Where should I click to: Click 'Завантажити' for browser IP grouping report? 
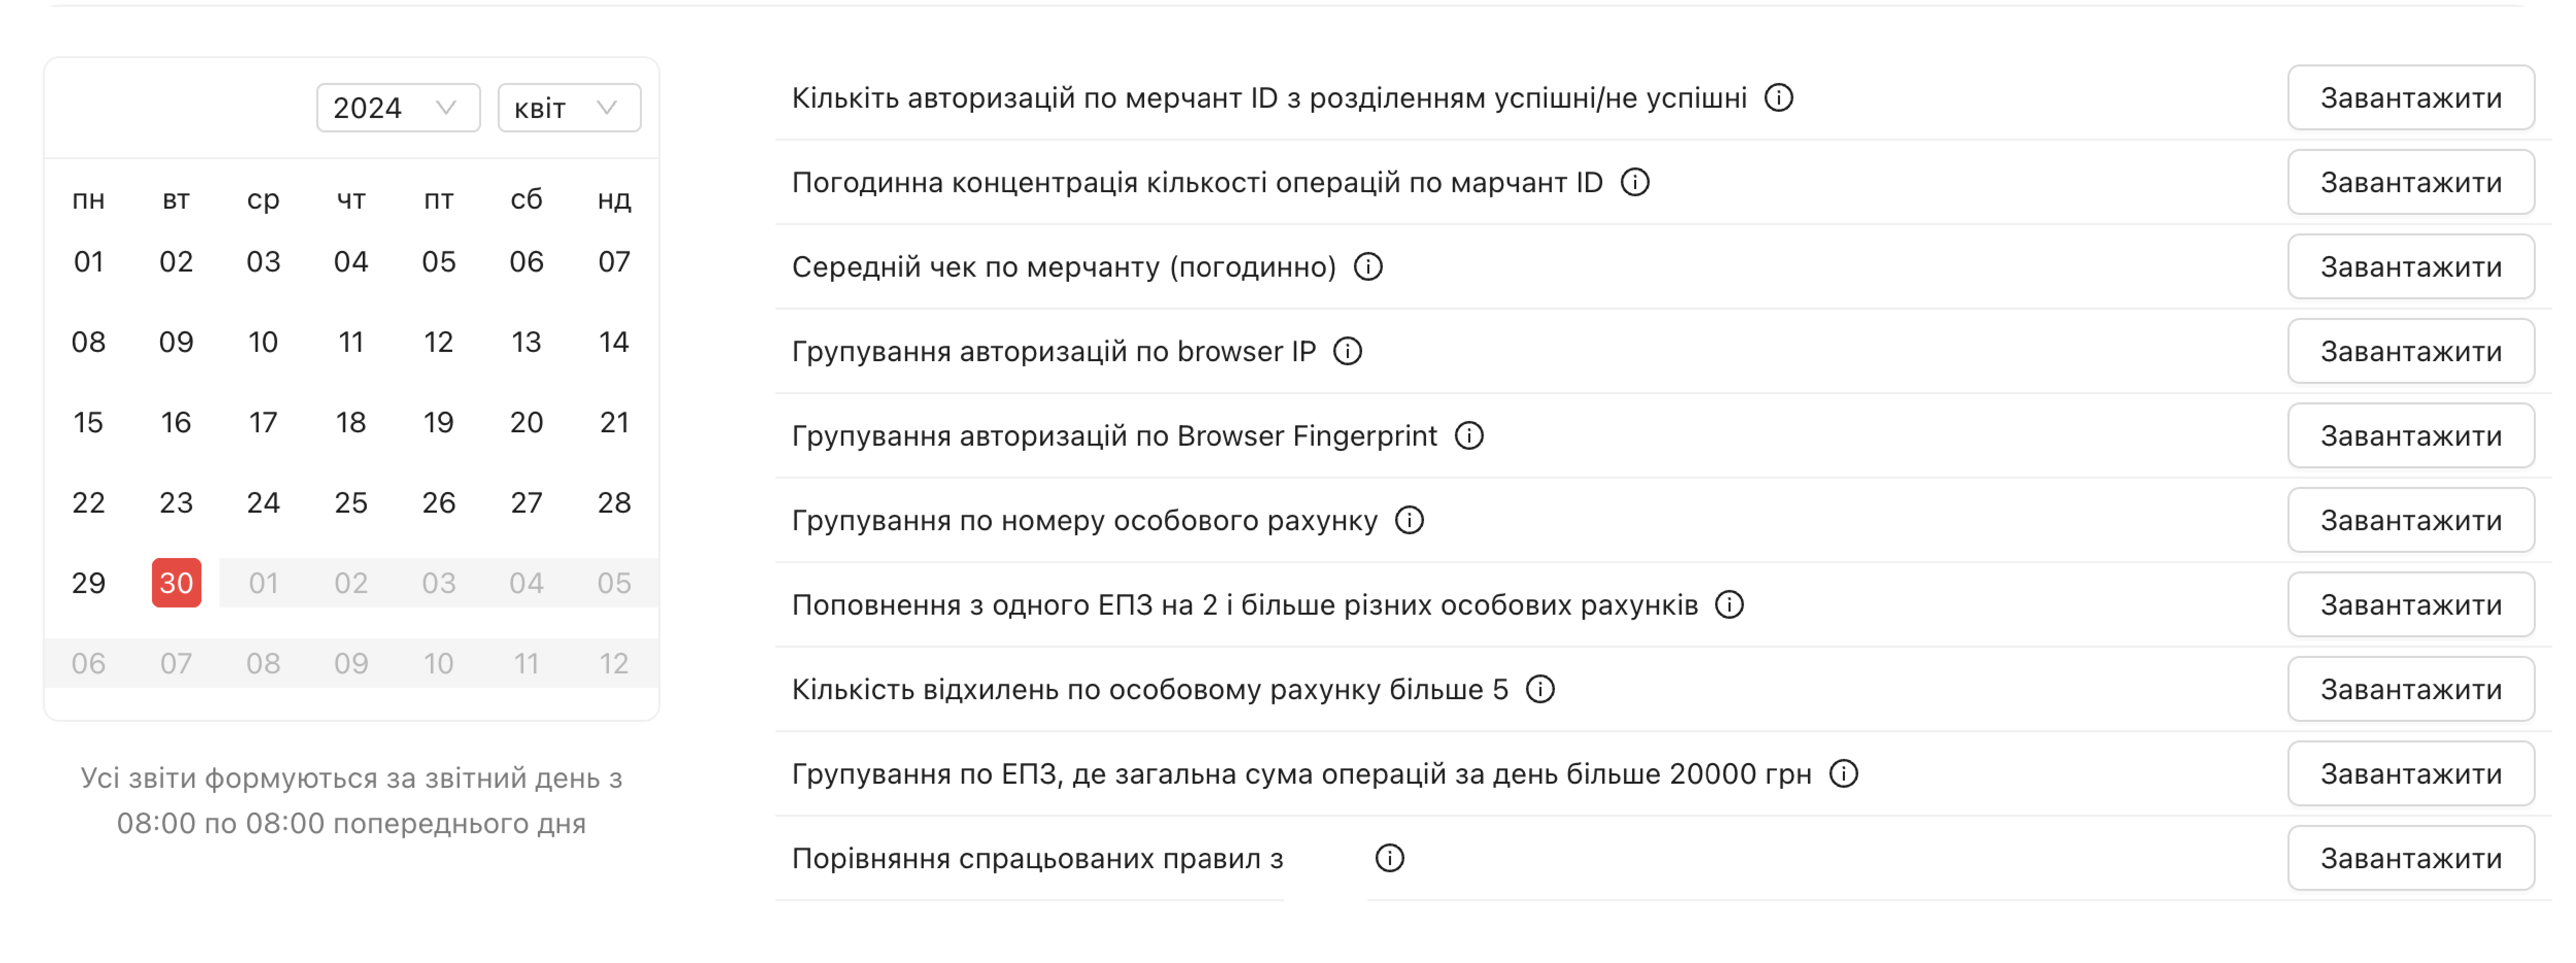(x=2410, y=351)
